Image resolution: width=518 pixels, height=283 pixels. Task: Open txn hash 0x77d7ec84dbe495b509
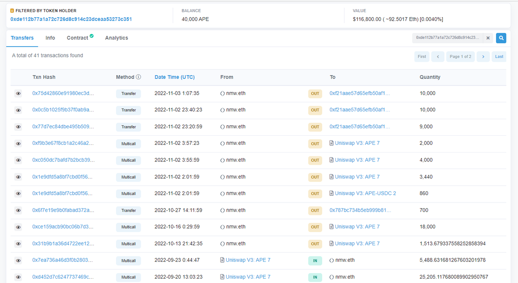tap(63, 127)
